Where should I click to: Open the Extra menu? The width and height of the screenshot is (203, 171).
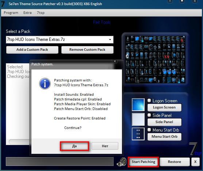coord(27,13)
